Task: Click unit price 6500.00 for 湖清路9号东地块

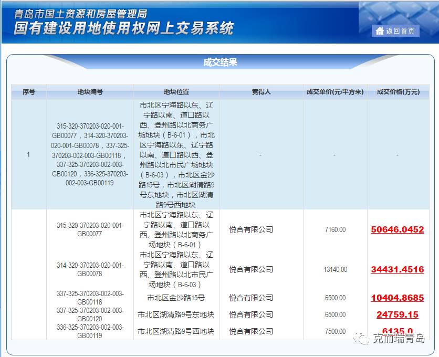Action: pos(335,314)
